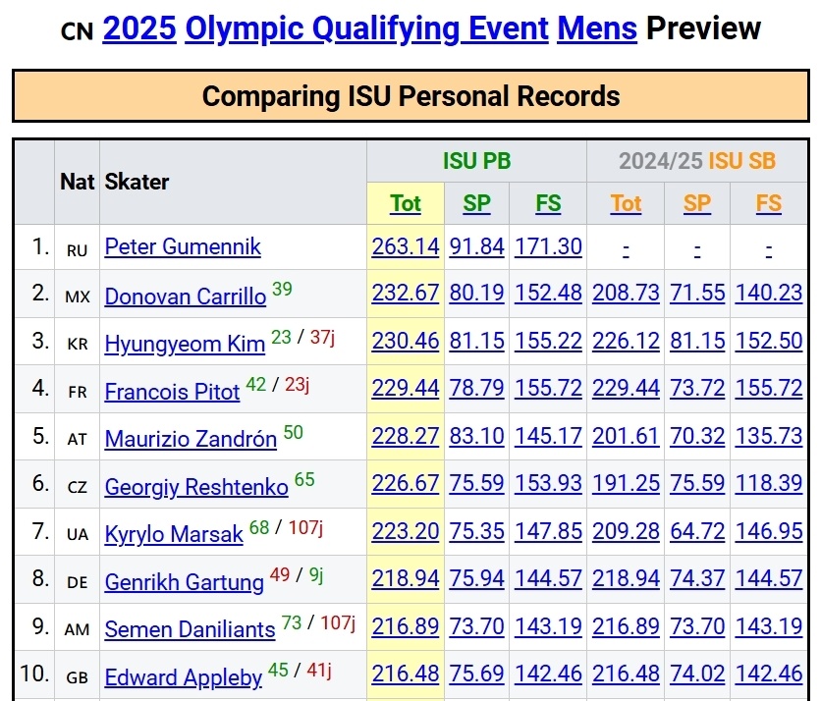Sort by season best FS column header
The width and height of the screenshot is (821, 701).
(769, 203)
